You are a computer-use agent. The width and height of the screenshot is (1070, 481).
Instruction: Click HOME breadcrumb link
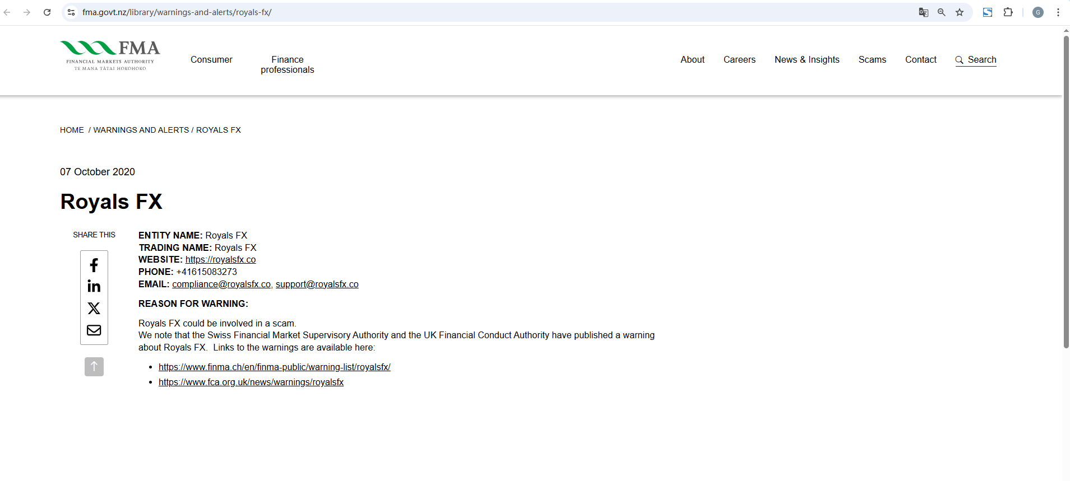[x=72, y=130]
